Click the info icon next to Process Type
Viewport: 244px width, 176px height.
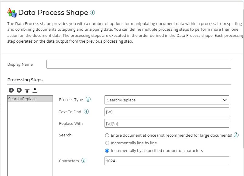tap(88, 100)
